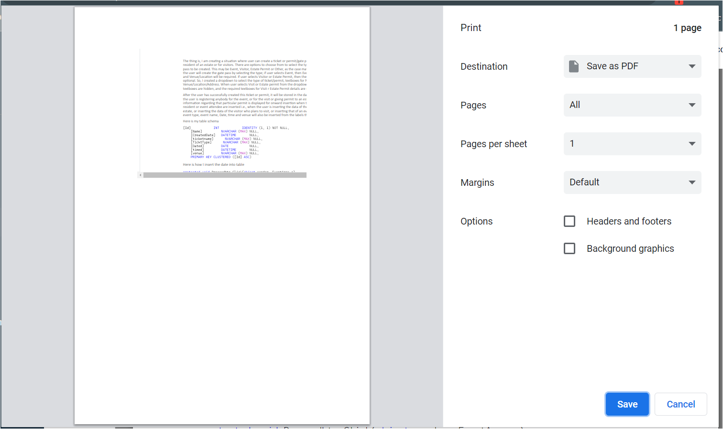The width and height of the screenshot is (723, 429).
Task: Click the 'Destination' label
Action: [484, 66]
